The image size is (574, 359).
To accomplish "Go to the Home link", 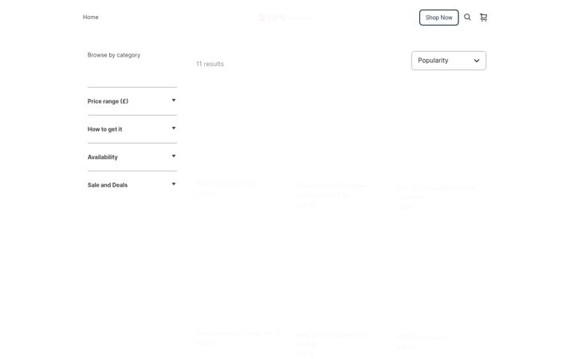I will tap(90, 18).
